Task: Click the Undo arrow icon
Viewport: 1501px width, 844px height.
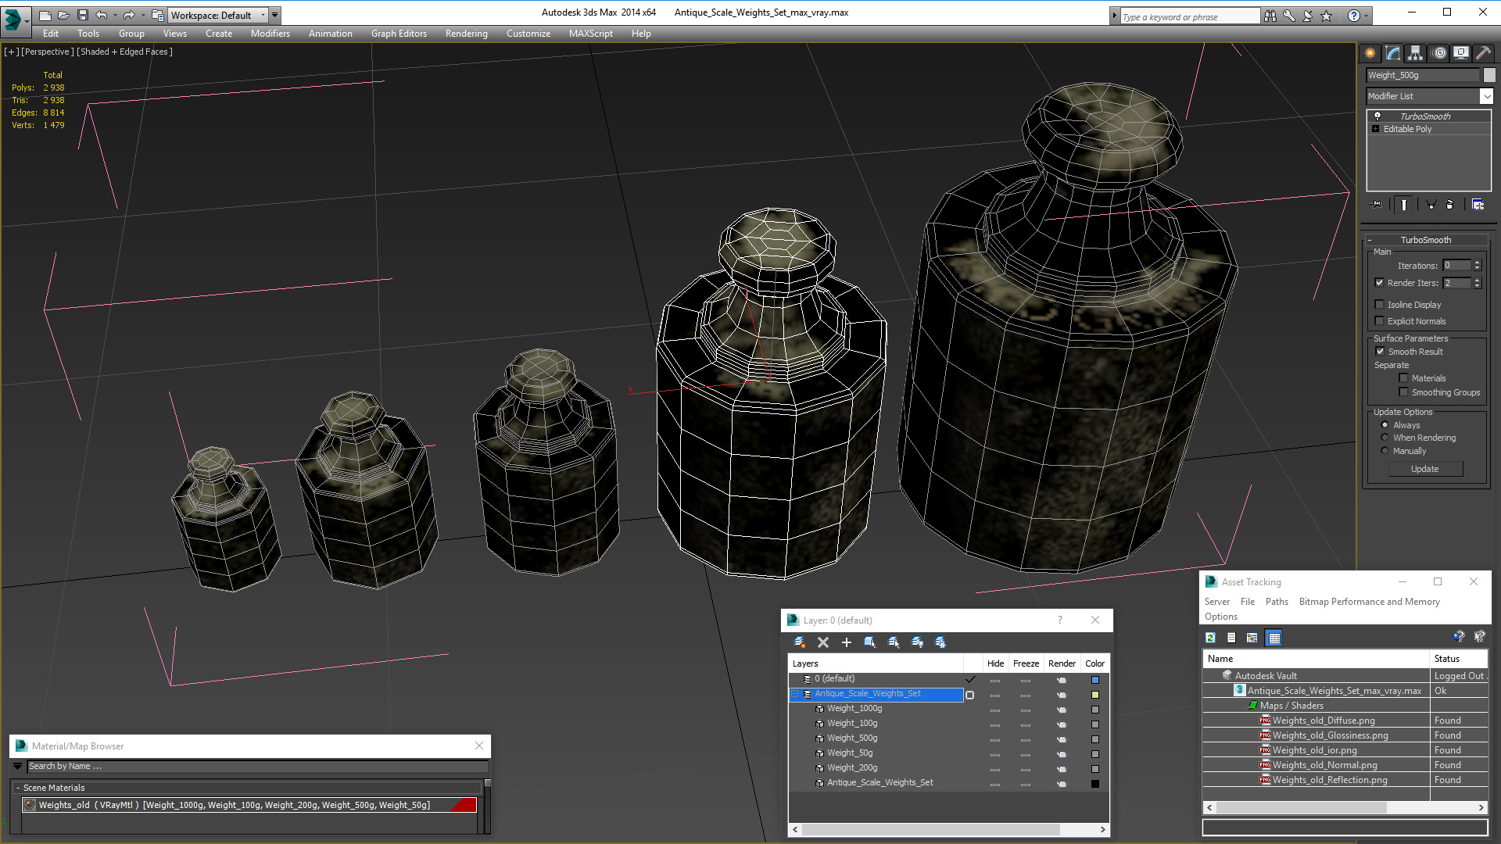Action: click(102, 15)
